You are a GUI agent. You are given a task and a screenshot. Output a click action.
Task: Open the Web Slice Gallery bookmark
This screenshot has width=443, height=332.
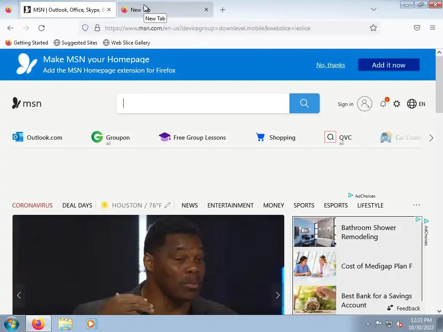coord(127,43)
